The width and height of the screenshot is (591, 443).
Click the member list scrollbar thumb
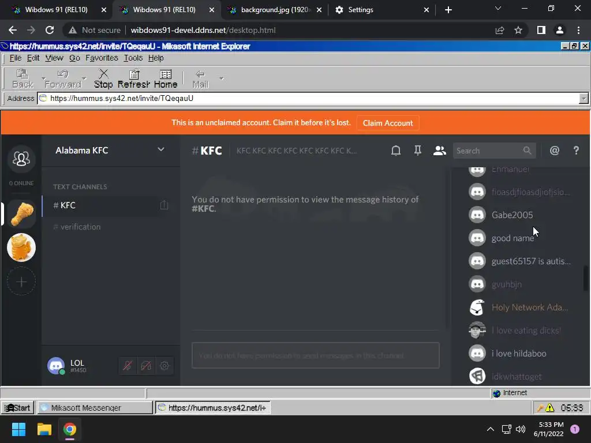click(x=585, y=278)
